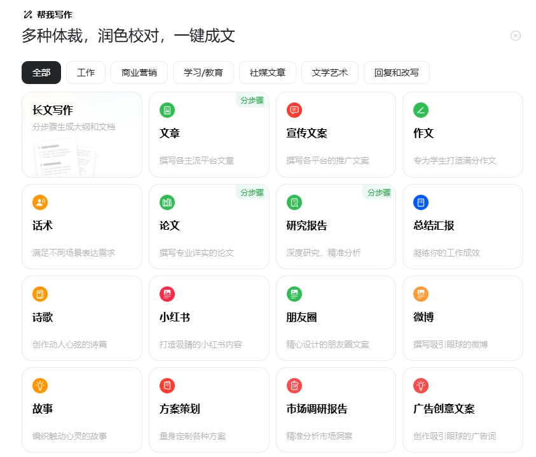The height and width of the screenshot is (457, 536).
Task: Click the 小红书 Xiaohongshu content icon
Action: (x=167, y=294)
